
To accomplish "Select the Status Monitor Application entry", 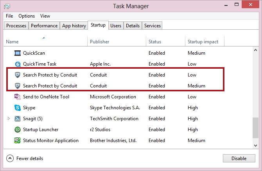I will pyautogui.click(x=50, y=141).
